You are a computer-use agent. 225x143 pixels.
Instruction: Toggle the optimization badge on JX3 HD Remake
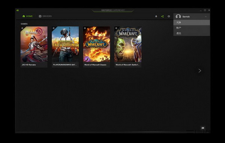(x=22, y=28)
